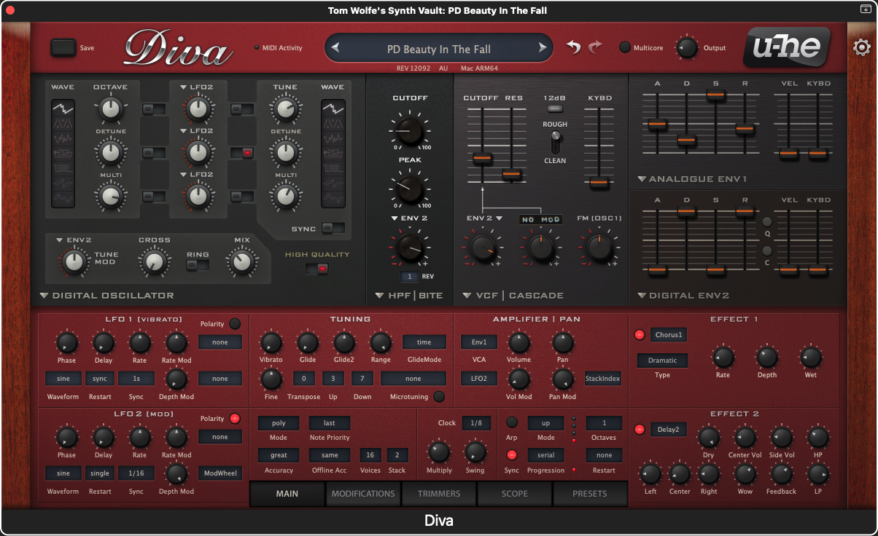Open the Delay2 effect selector
This screenshot has height=536, width=878.
(669, 430)
